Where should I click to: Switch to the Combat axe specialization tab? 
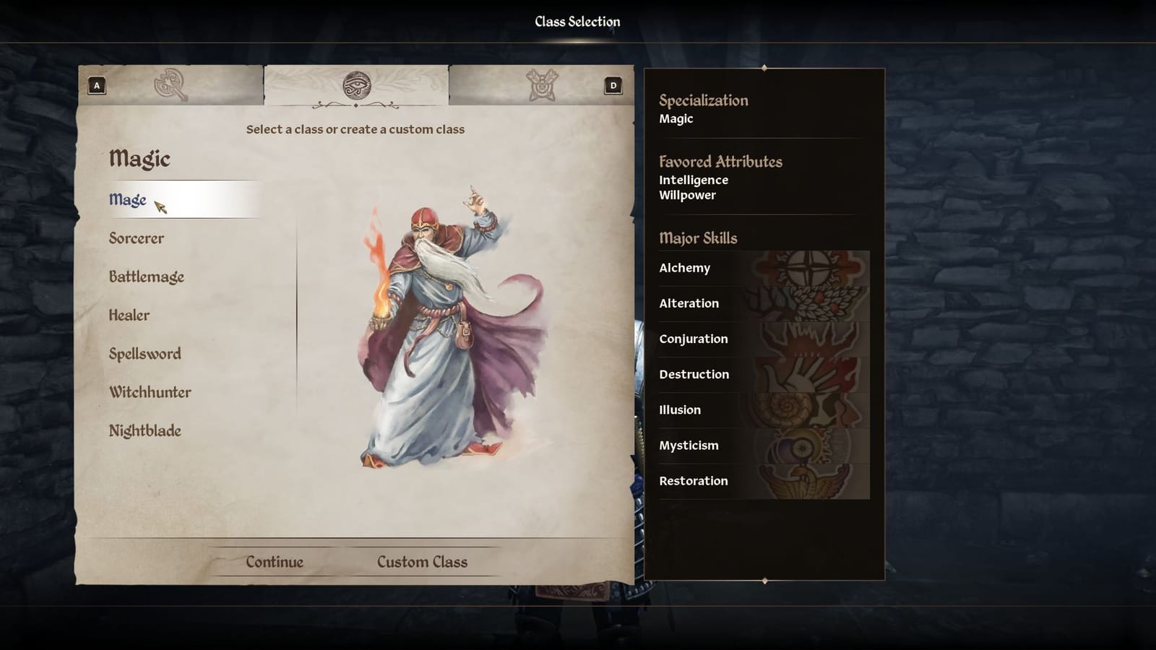[x=171, y=85]
